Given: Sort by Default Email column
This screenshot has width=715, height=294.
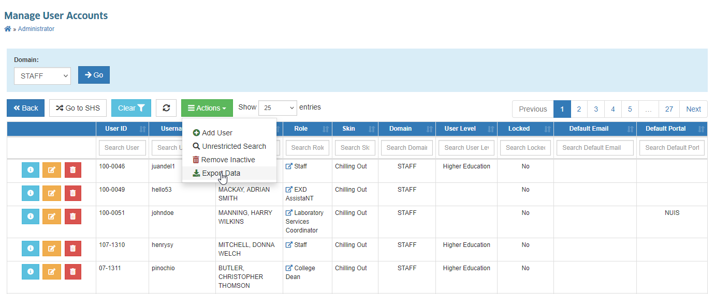Looking at the screenshot, I should click(595, 129).
